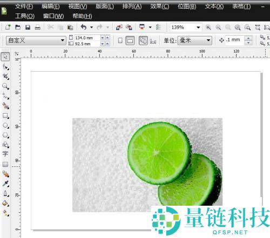Select the Table tool
The height and width of the screenshot is (238, 270).
tap(5, 164)
